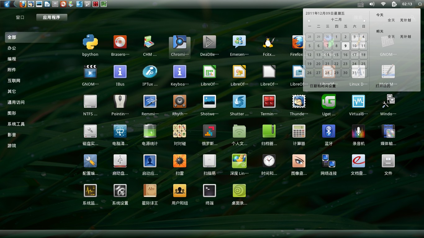
Task: Open the IBus input method app
Action: (x=120, y=72)
